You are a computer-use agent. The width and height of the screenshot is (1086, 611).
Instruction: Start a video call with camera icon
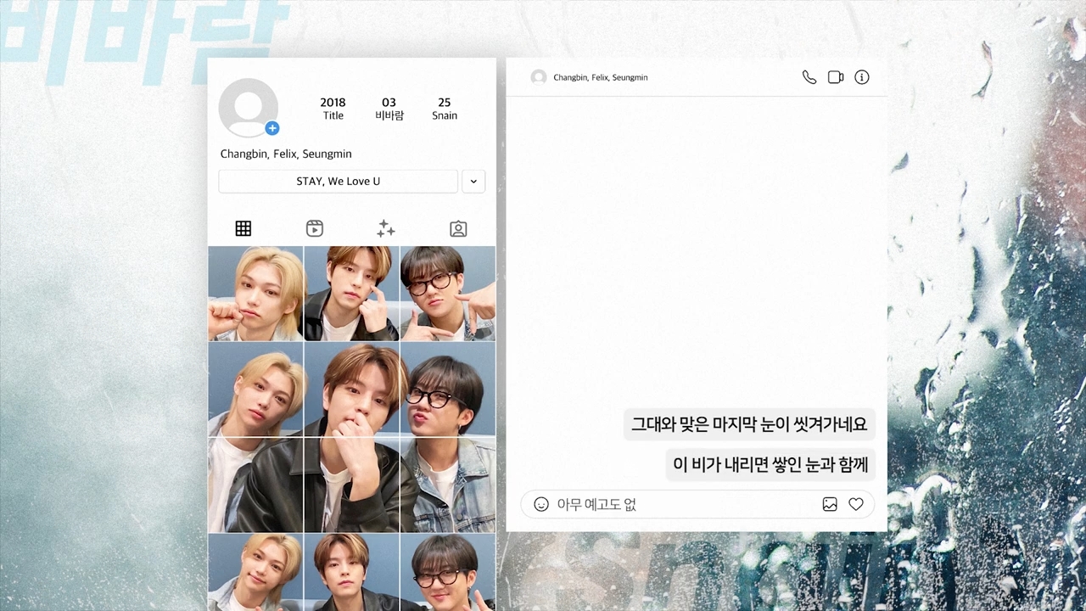click(x=836, y=77)
